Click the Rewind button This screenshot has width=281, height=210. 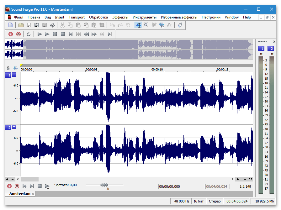click(x=86, y=34)
